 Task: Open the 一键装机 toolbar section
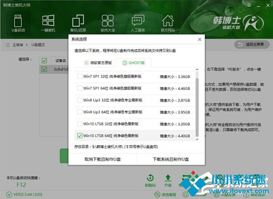tap(48, 23)
